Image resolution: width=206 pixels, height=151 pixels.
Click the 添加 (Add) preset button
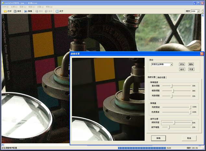click(182, 64)
